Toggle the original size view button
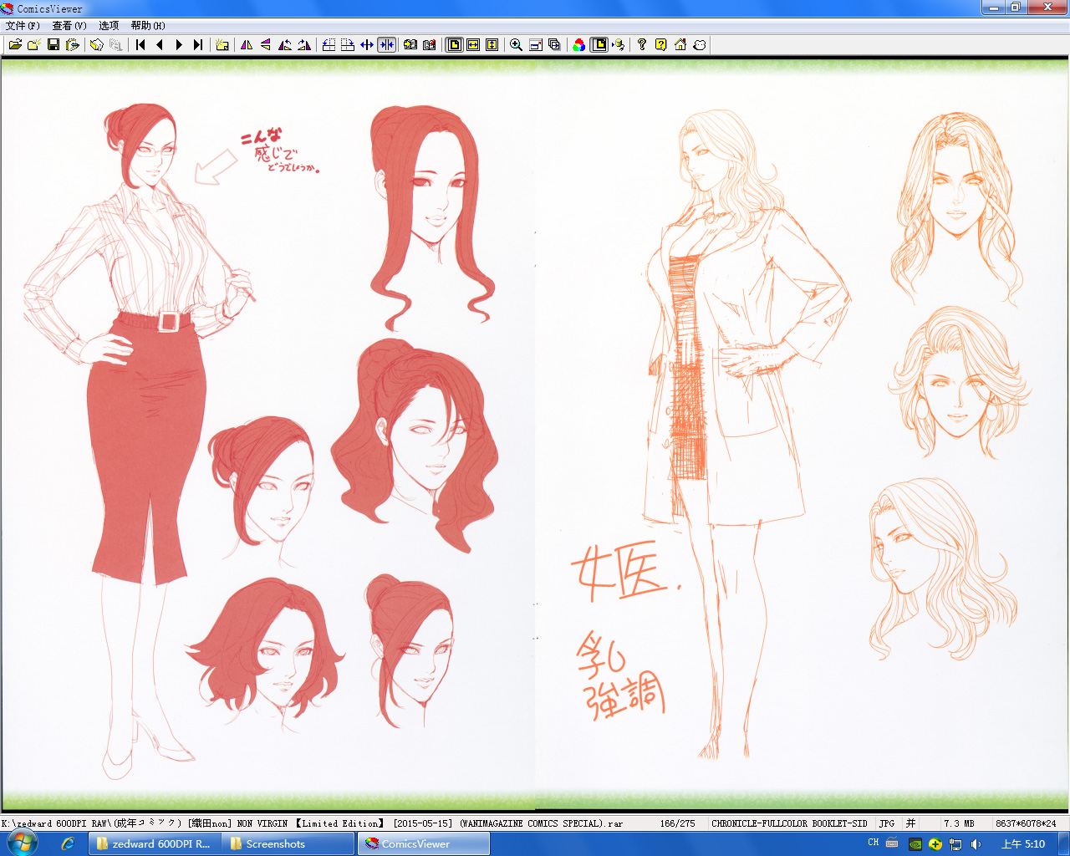This screenshot has height=856, width=1070. [454, 45]
